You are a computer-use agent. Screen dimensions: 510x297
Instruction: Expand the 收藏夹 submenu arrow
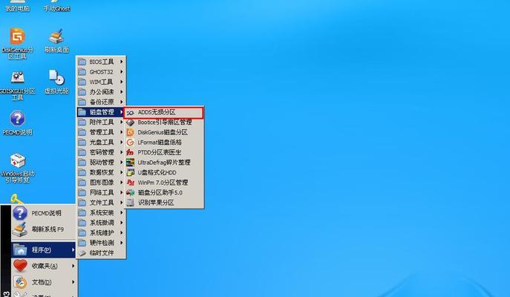pyautogui.click(x=73, y=266)
